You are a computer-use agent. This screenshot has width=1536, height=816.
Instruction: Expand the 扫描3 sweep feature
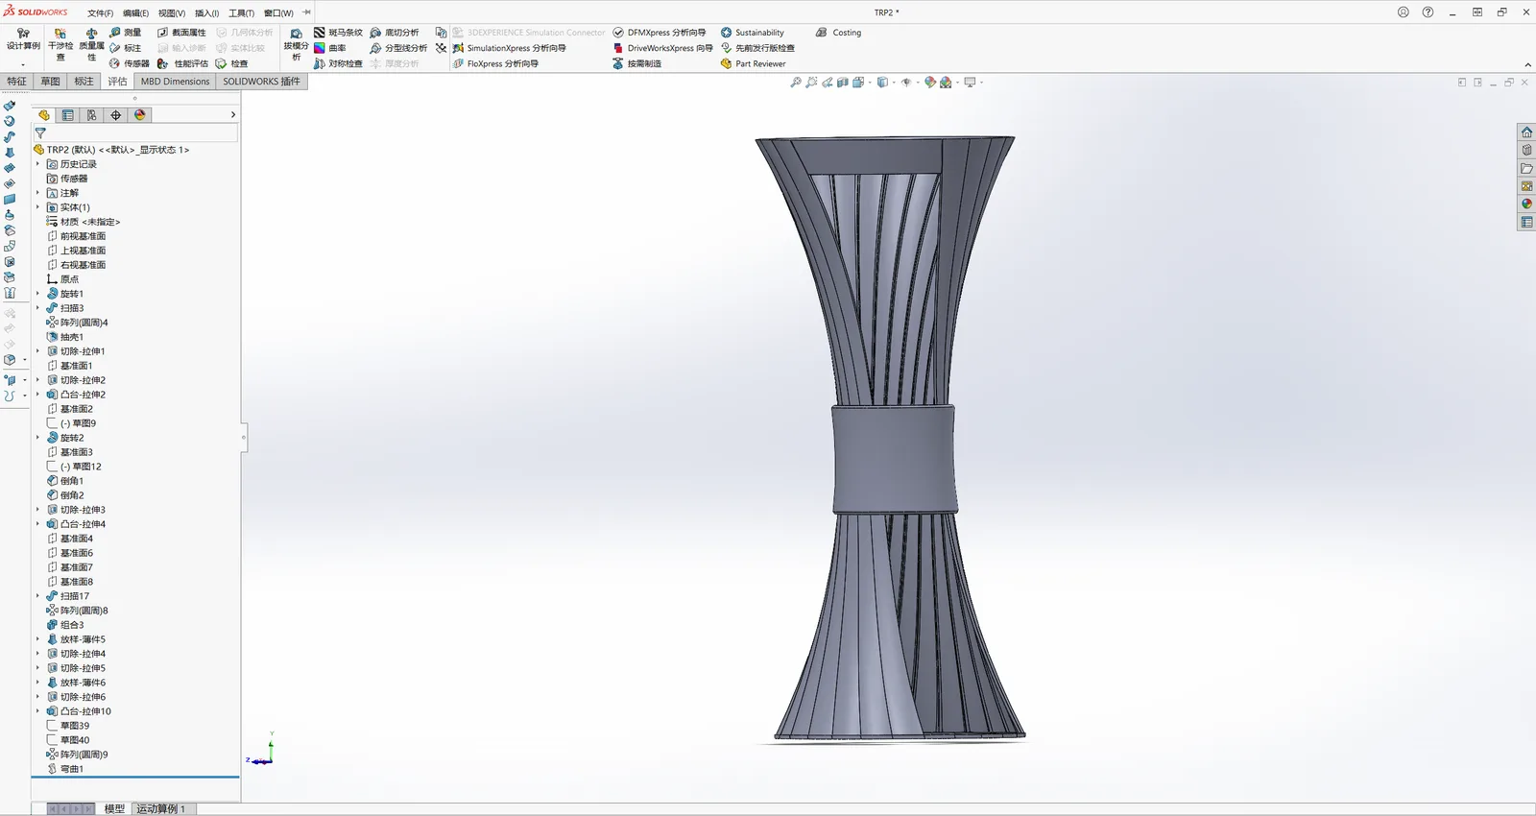pyautogui.click(x=38, y=308)
